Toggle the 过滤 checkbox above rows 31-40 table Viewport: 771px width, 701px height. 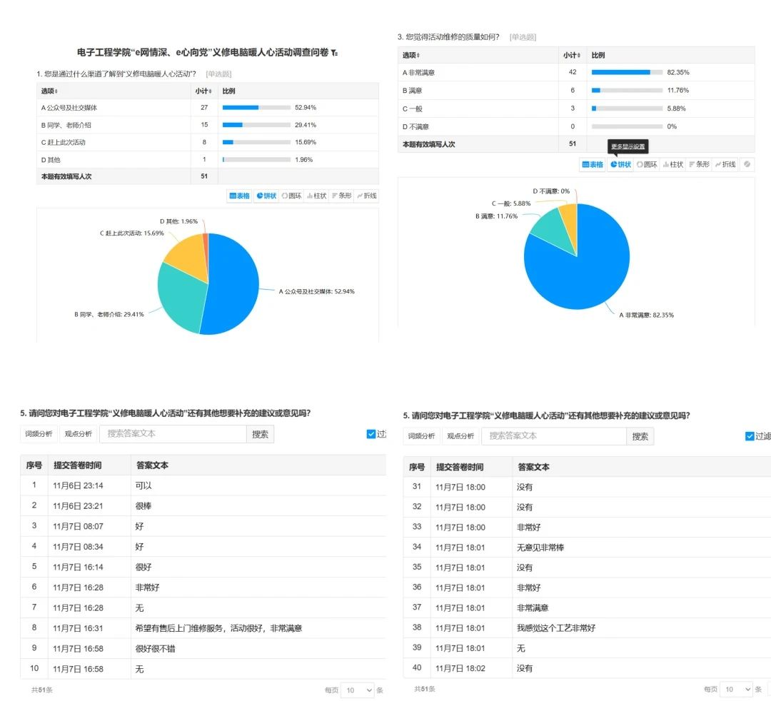point(750,436)
